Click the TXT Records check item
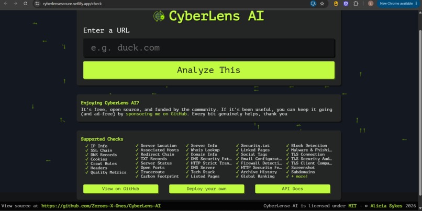Image resolution: width=422 pixels, height=211 pixels. point(153,159)
